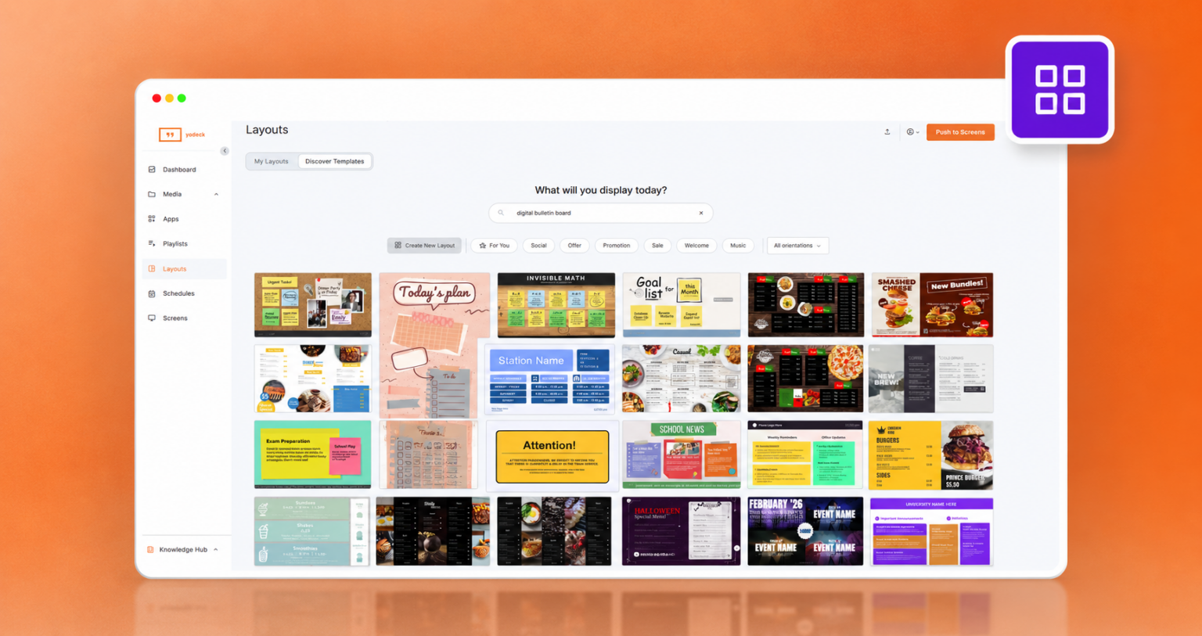Screen dimensions: 1202x636
Task: Click the Push to Screens button
Action: tap(960, 132)
